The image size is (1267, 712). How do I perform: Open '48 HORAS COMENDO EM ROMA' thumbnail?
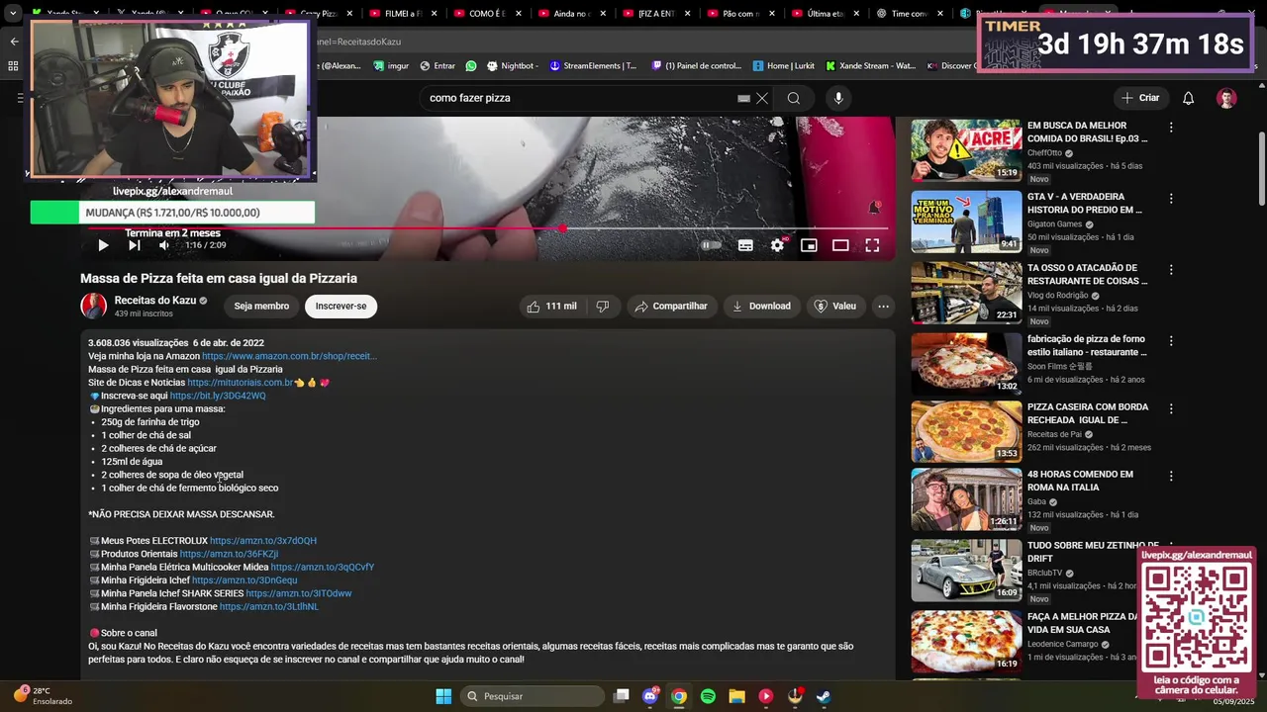pyautogui.click(x=966, y=499)
